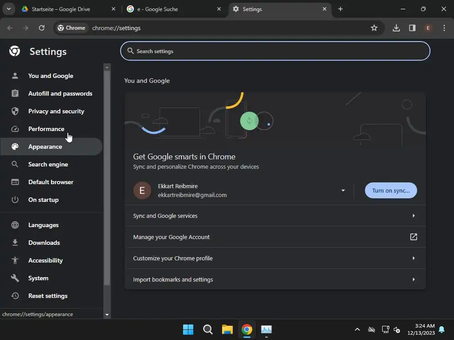The width and height of the screenshot is (454, 340).
Task: Close the Google Drive tab
Action: point(113,9)
